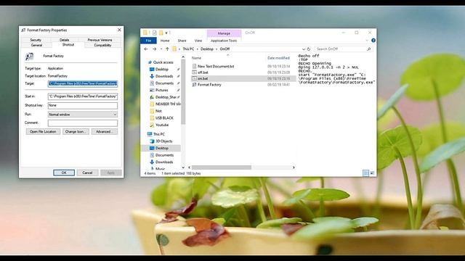Go back in the OnOff Explorer window
Screen dimensions: 465x261
146,49
